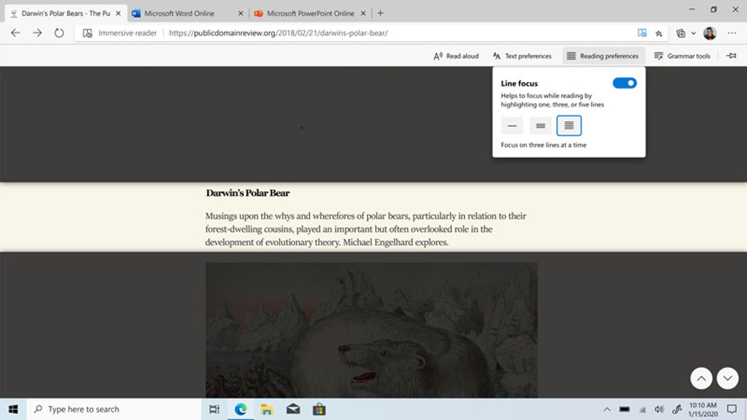747x420 pixels.
Task: Go forward to the next page
Action: 37,33
